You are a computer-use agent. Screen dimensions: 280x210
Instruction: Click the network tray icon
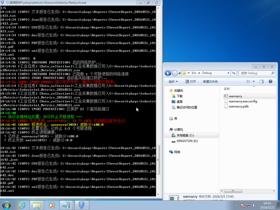[x=248, y=205]
